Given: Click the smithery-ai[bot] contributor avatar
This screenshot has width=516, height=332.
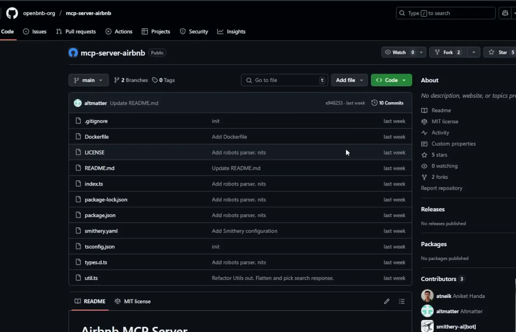Looking at the screenshot, I should tap(427, 326).
